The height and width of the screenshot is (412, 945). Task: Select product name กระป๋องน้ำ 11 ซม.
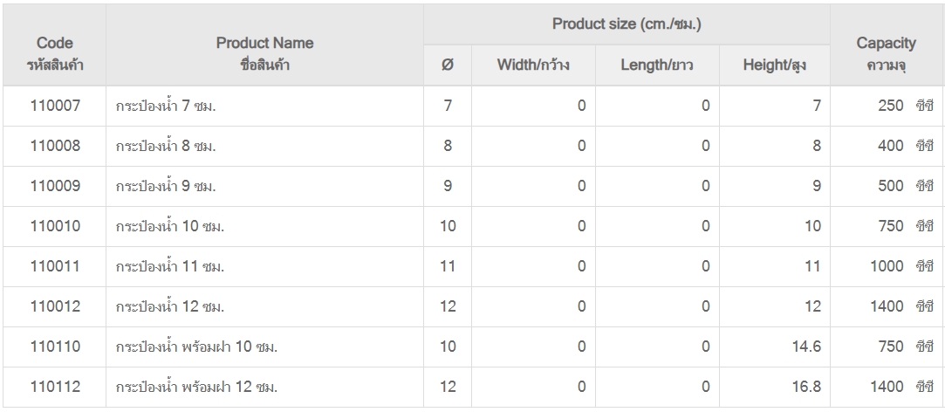point(169,267)
